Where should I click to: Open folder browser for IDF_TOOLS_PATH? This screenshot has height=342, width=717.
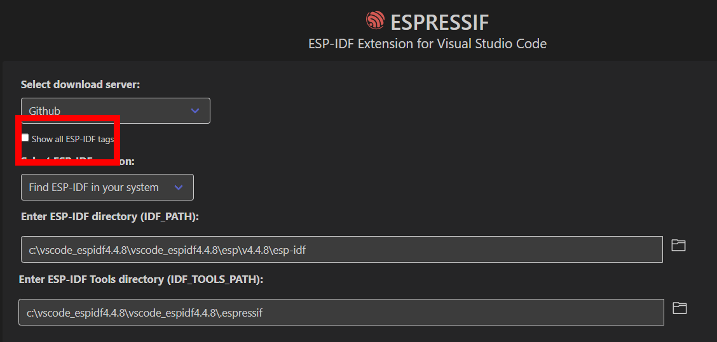click(x=679, y=308)
